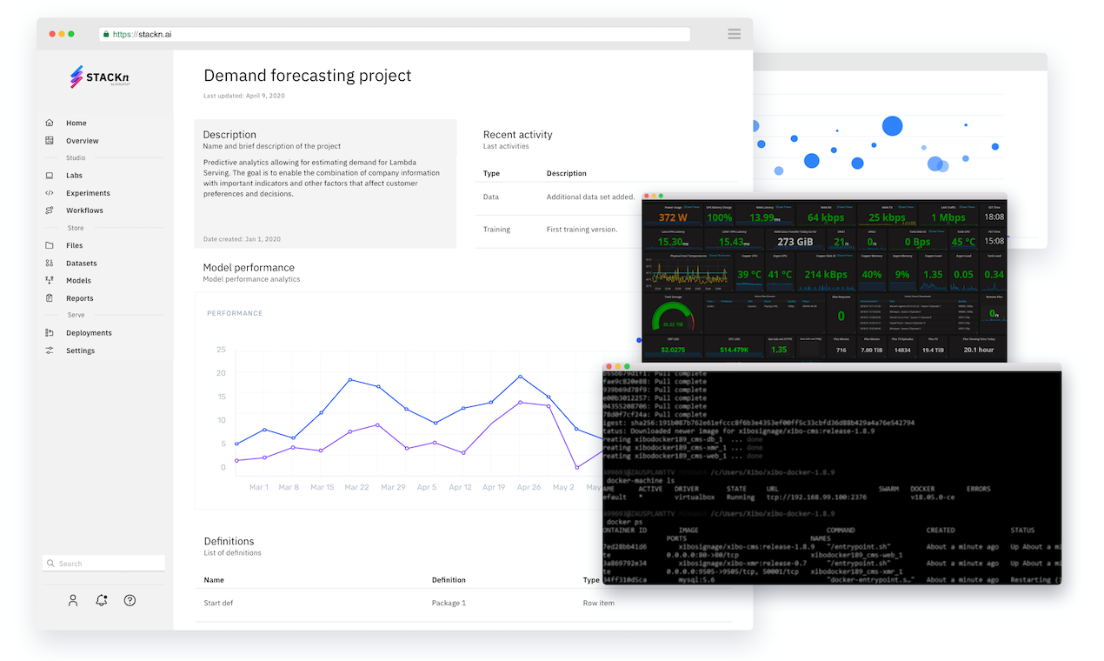The width and height of the screenshot is (1104, 661).
Task: Click the Experiments code-brackets icon
Action: [50, 193]
